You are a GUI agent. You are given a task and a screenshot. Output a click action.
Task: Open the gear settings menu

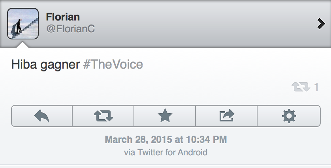pos(289,116)
